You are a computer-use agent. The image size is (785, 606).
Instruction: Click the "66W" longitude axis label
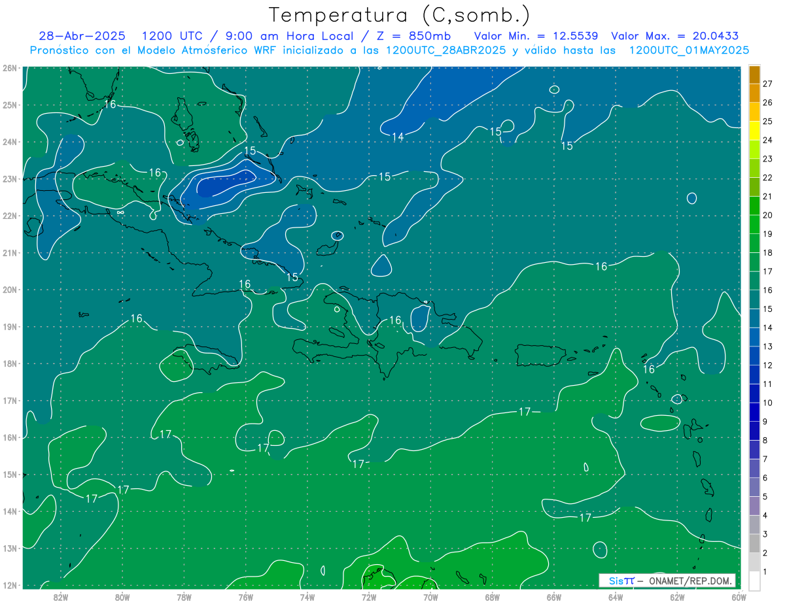click(554, 596)
